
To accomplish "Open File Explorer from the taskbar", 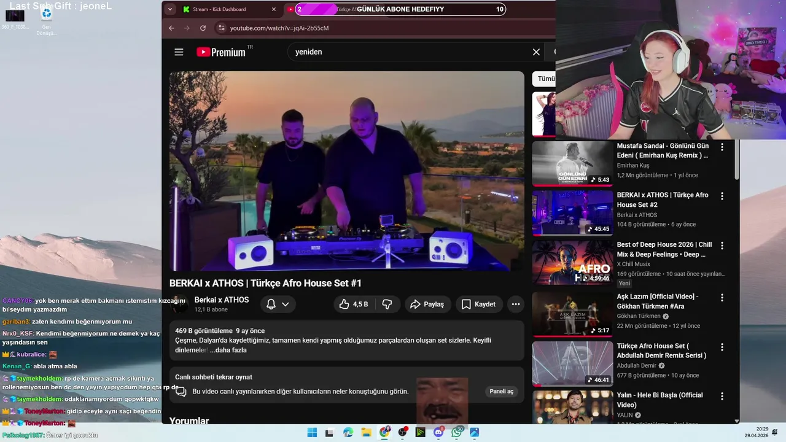I will (x=366, y=432).
